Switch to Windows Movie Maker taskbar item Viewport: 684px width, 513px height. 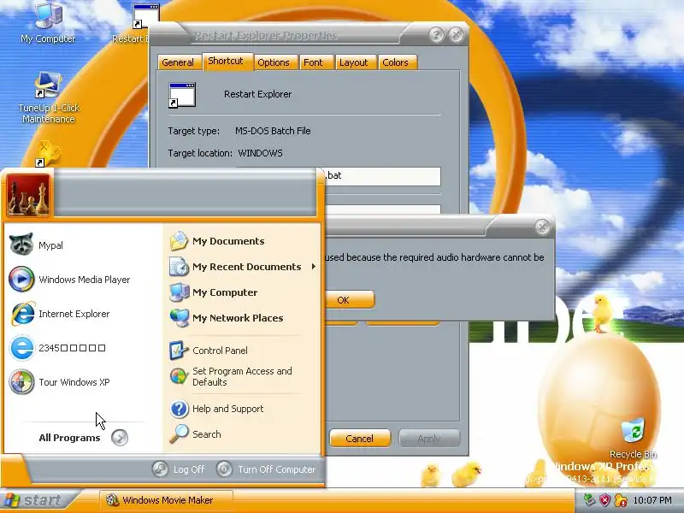[167, 500]
